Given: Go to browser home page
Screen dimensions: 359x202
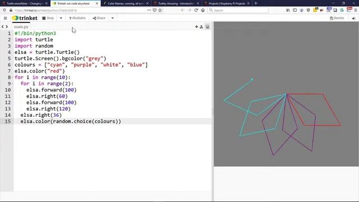Looking at the screenshot, I should 203,10.
